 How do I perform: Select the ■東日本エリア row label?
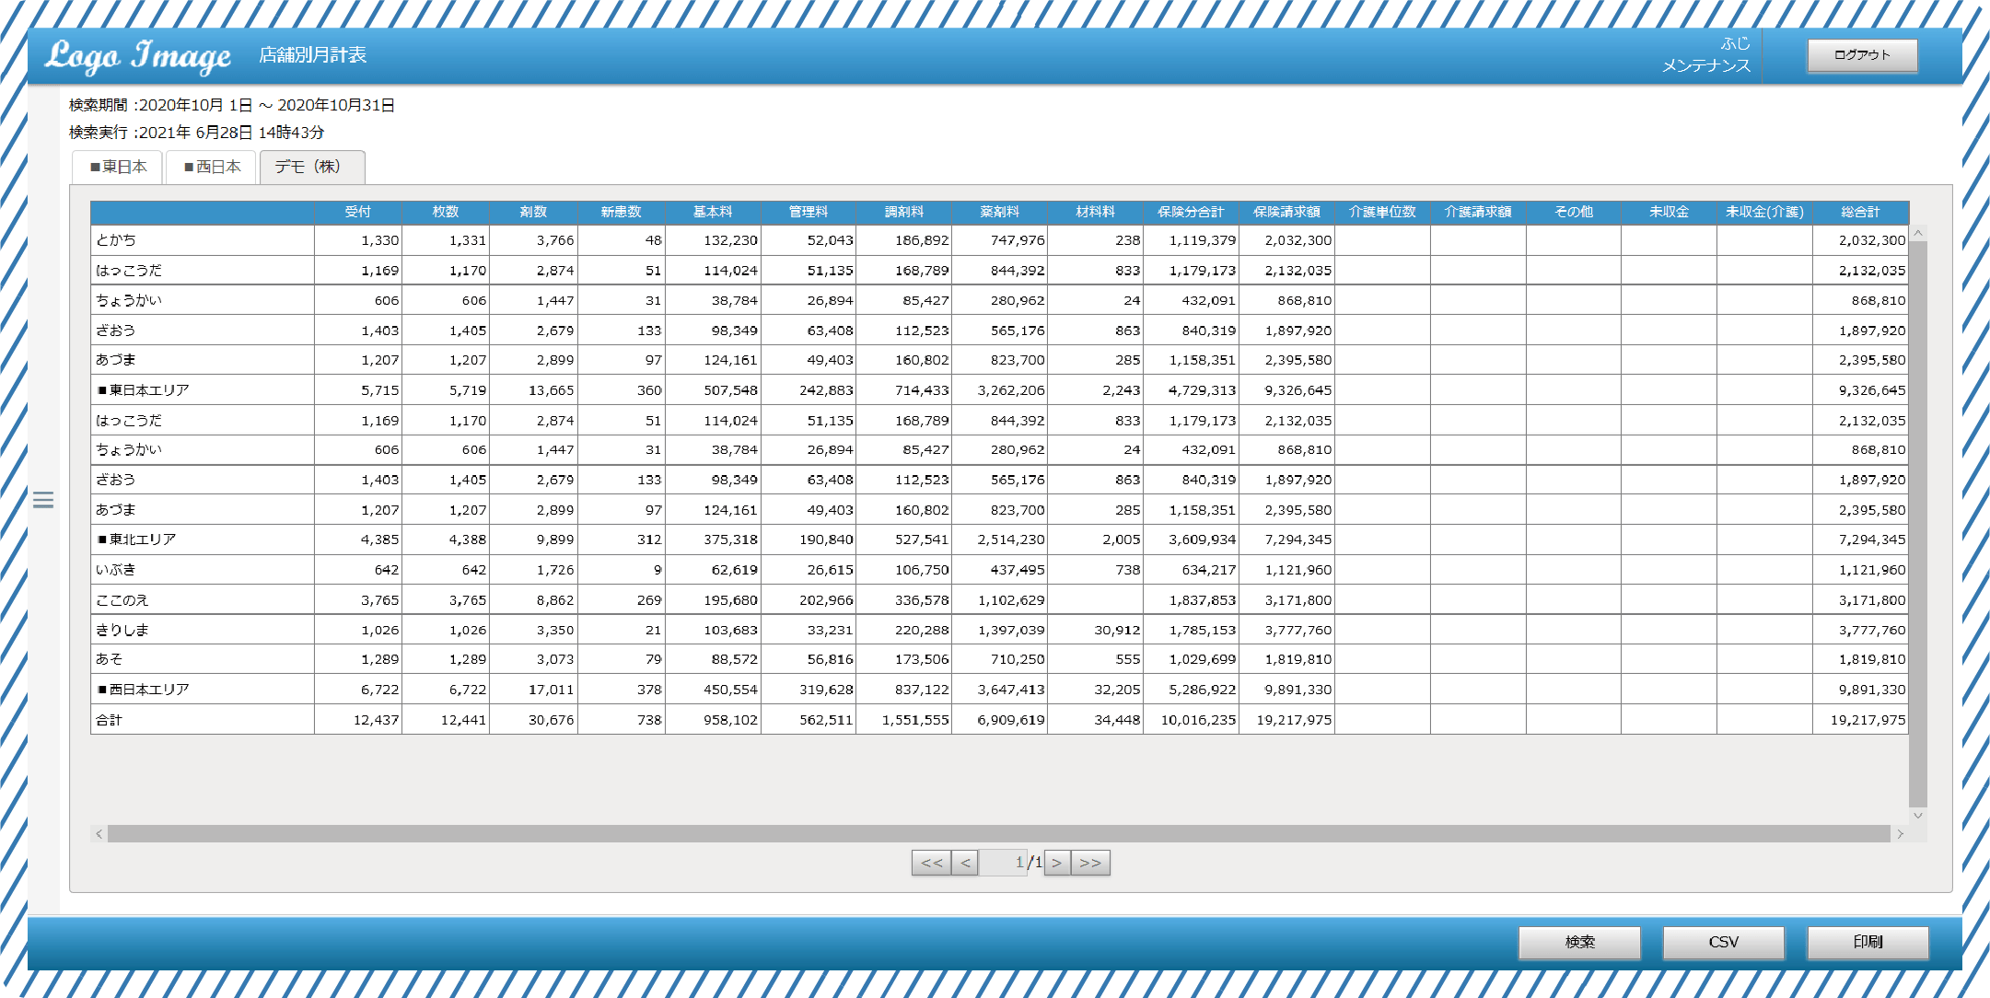click(143, 390)
